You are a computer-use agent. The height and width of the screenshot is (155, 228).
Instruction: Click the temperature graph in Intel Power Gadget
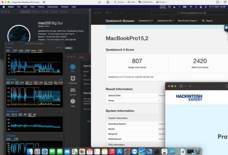34,124
